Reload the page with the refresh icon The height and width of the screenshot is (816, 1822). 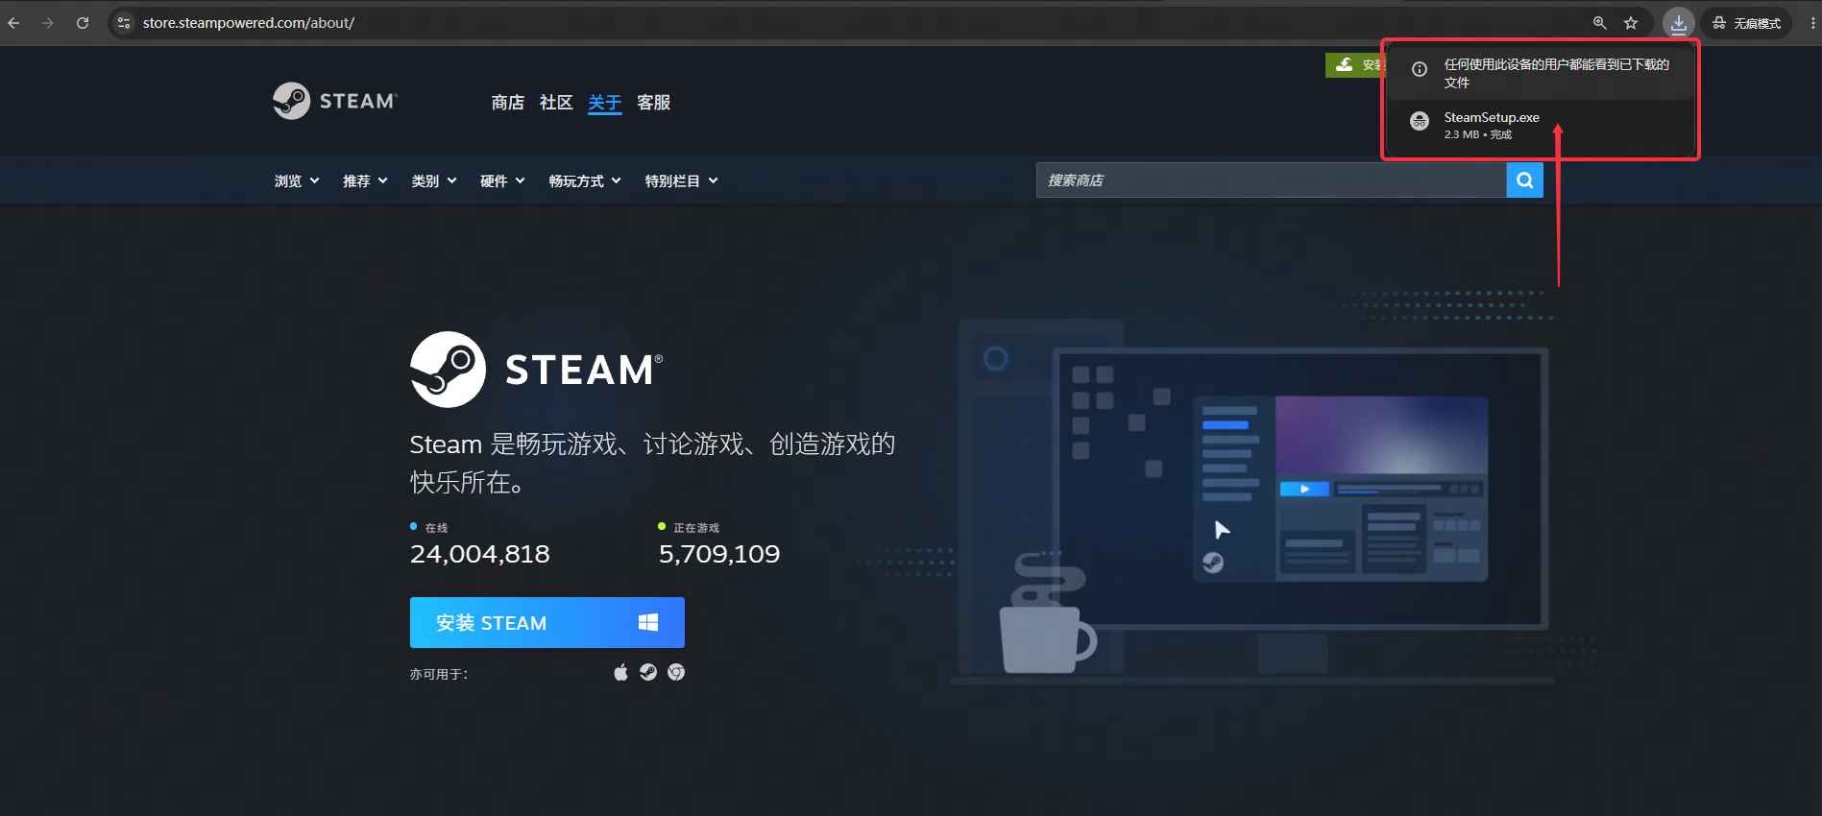pos(83,23)
